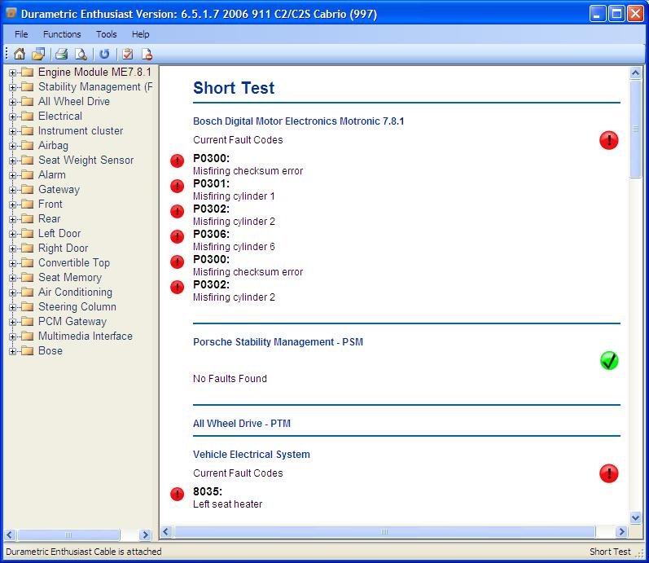649x563 pixels.
Task: Click the folder icon next to Rear
Action: (28, 218)
